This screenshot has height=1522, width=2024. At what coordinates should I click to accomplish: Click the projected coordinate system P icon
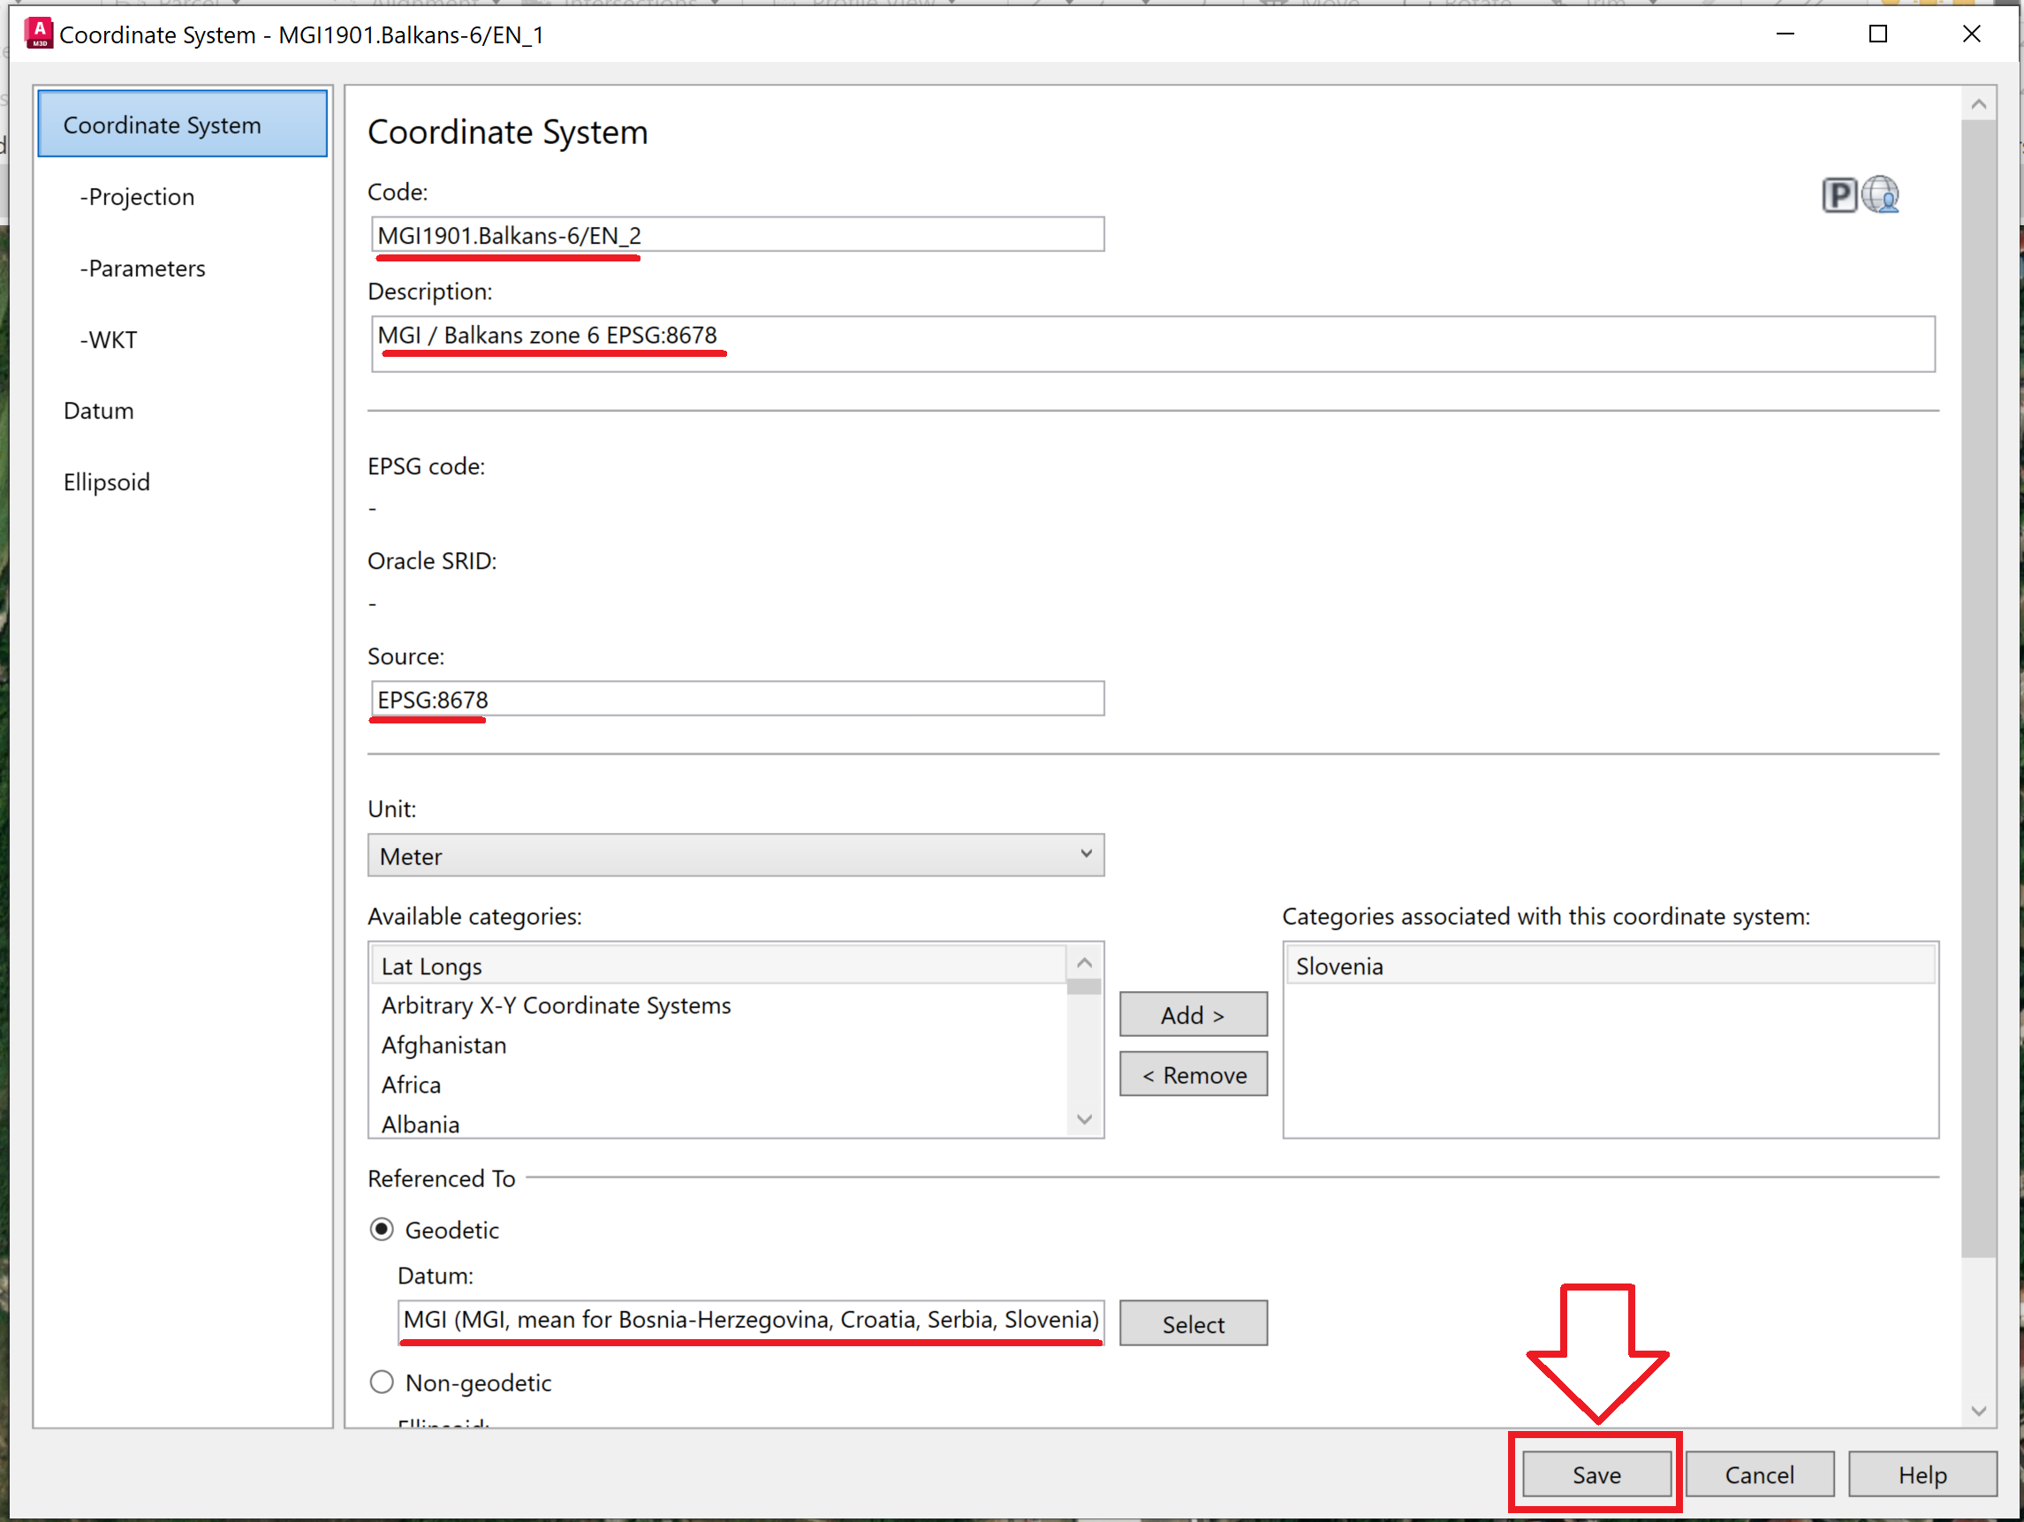coord(1838,195)
